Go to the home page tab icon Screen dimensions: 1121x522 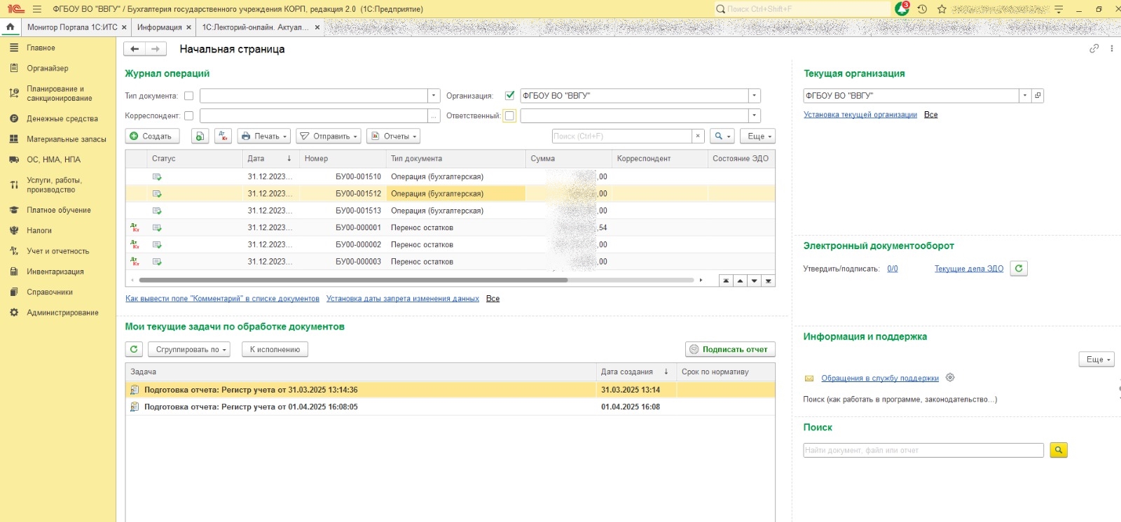pyautogui.click(x=10, y=27)
